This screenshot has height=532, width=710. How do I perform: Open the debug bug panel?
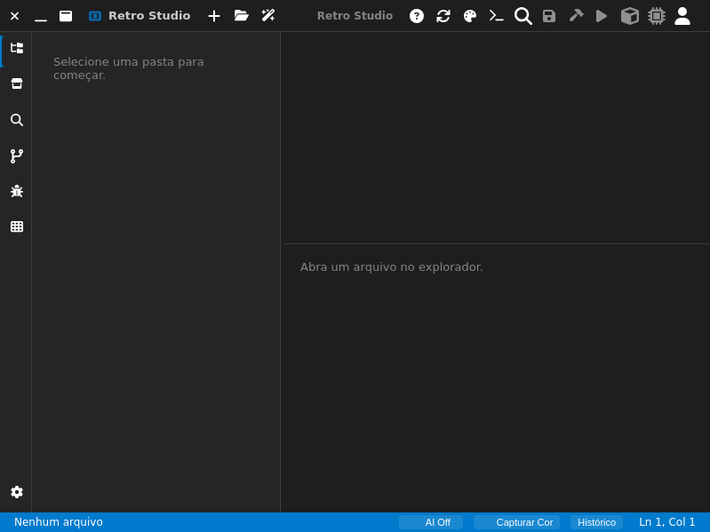(x=17, y=191)
